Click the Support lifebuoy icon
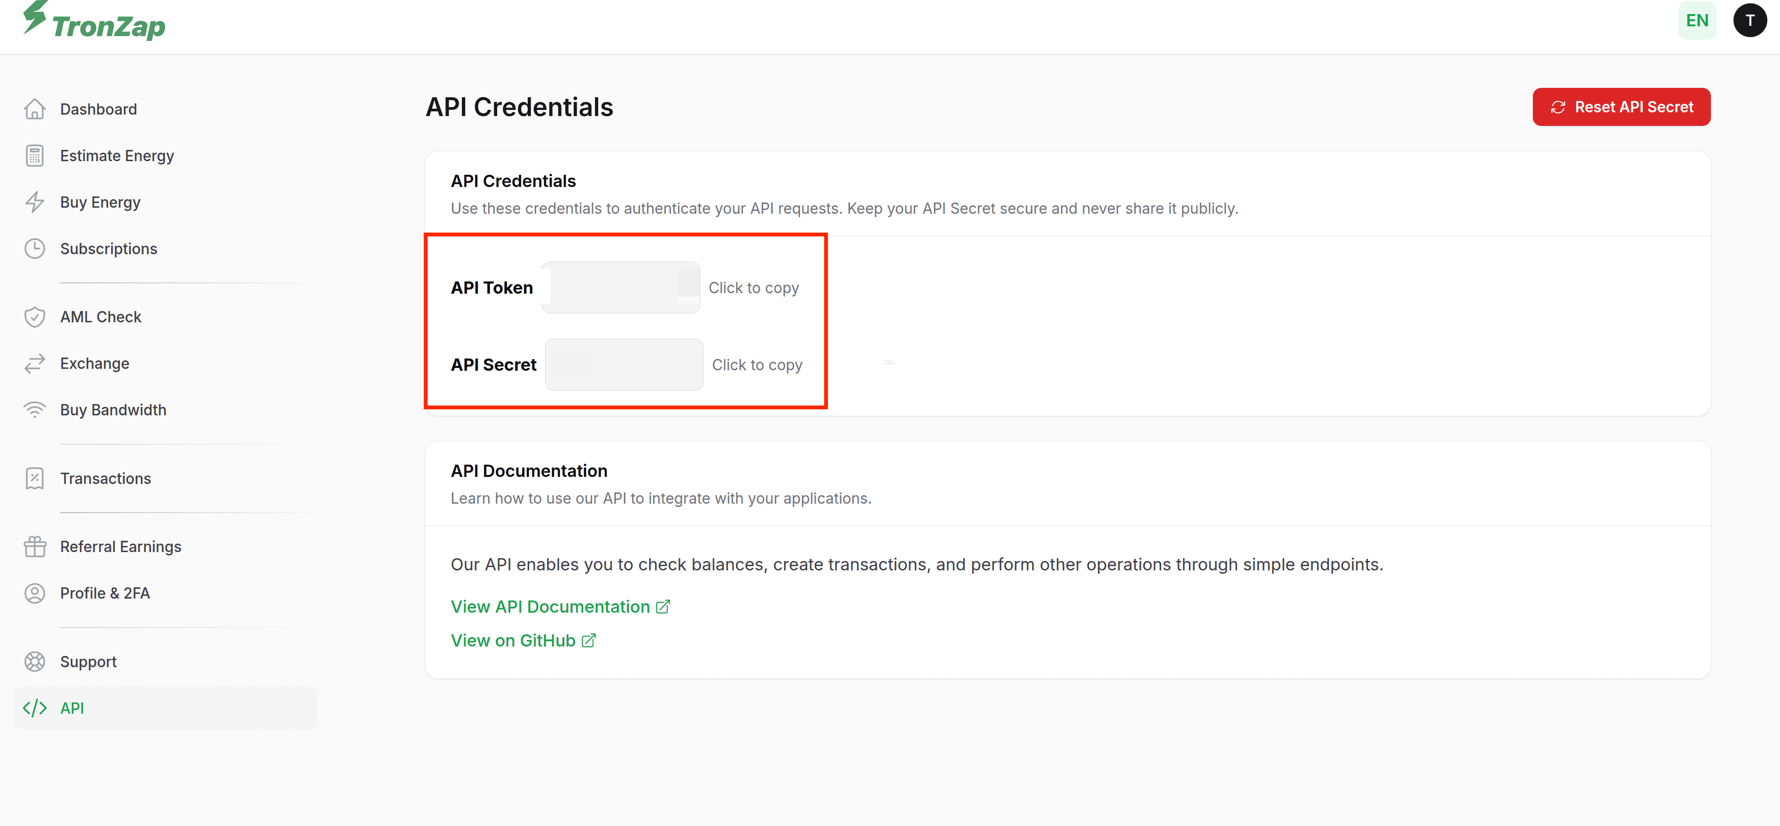This screenshot has width=1780, height=826. pyautogui.click(x=35, y=661)
